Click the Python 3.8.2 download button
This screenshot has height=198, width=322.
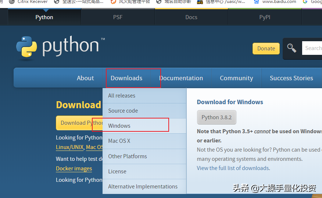point(217,117)
